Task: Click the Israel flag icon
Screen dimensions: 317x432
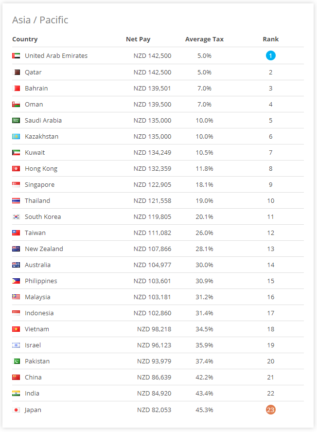Action: [x=16, y=345]
